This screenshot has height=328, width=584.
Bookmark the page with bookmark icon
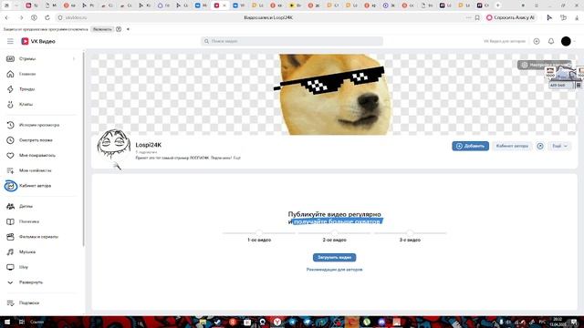(477, 17)
